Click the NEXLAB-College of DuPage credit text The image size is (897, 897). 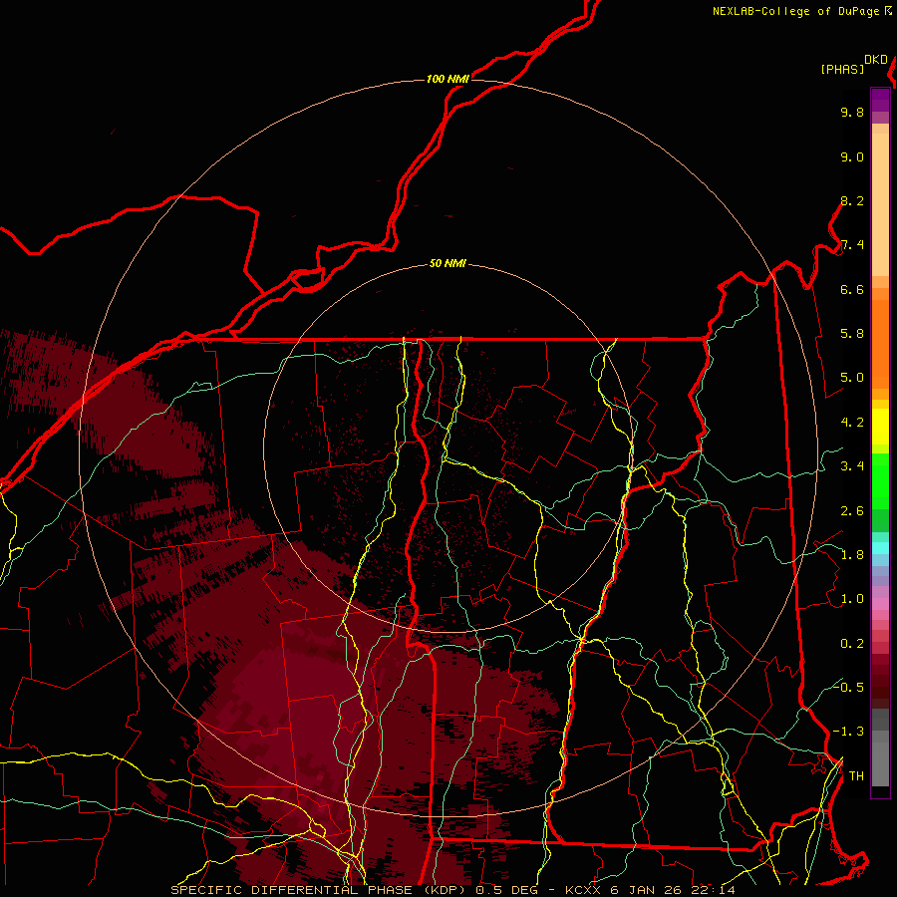coord(795,11)
